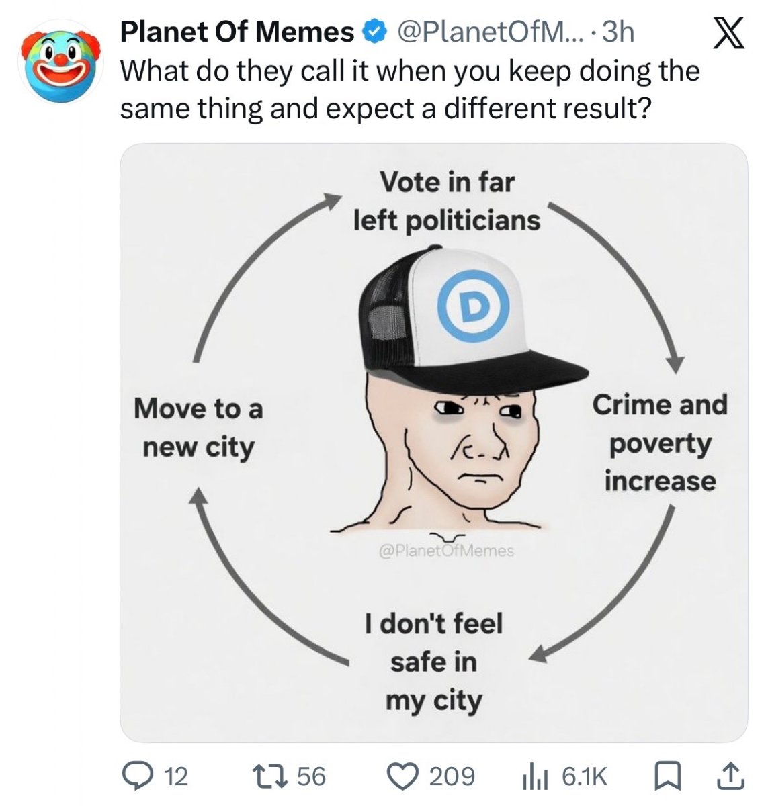Click the blue verified badge
The image size is (766, 806).
[x=374, y=32]
